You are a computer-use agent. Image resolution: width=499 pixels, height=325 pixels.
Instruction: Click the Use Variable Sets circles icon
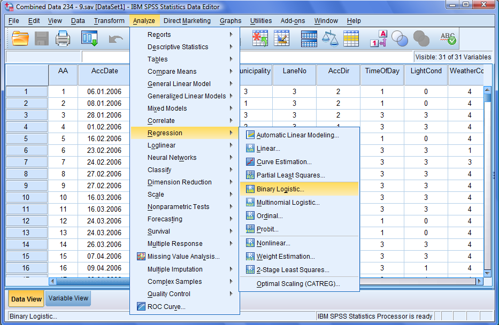400,39
